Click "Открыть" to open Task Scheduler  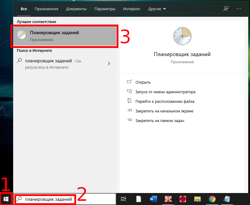(143, 82)
